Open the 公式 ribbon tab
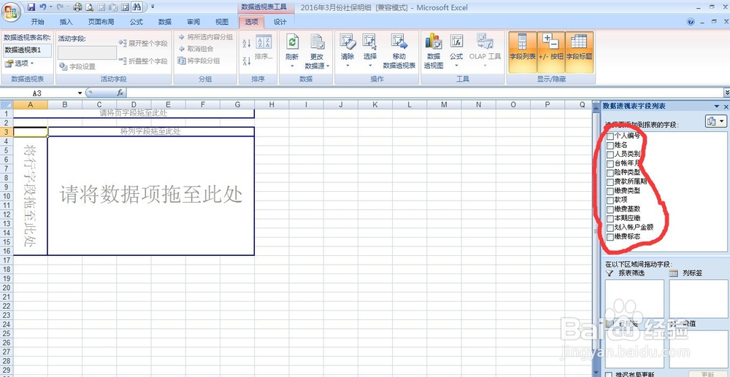The height and width of the screenshot is (377, 730). point(137,22)
